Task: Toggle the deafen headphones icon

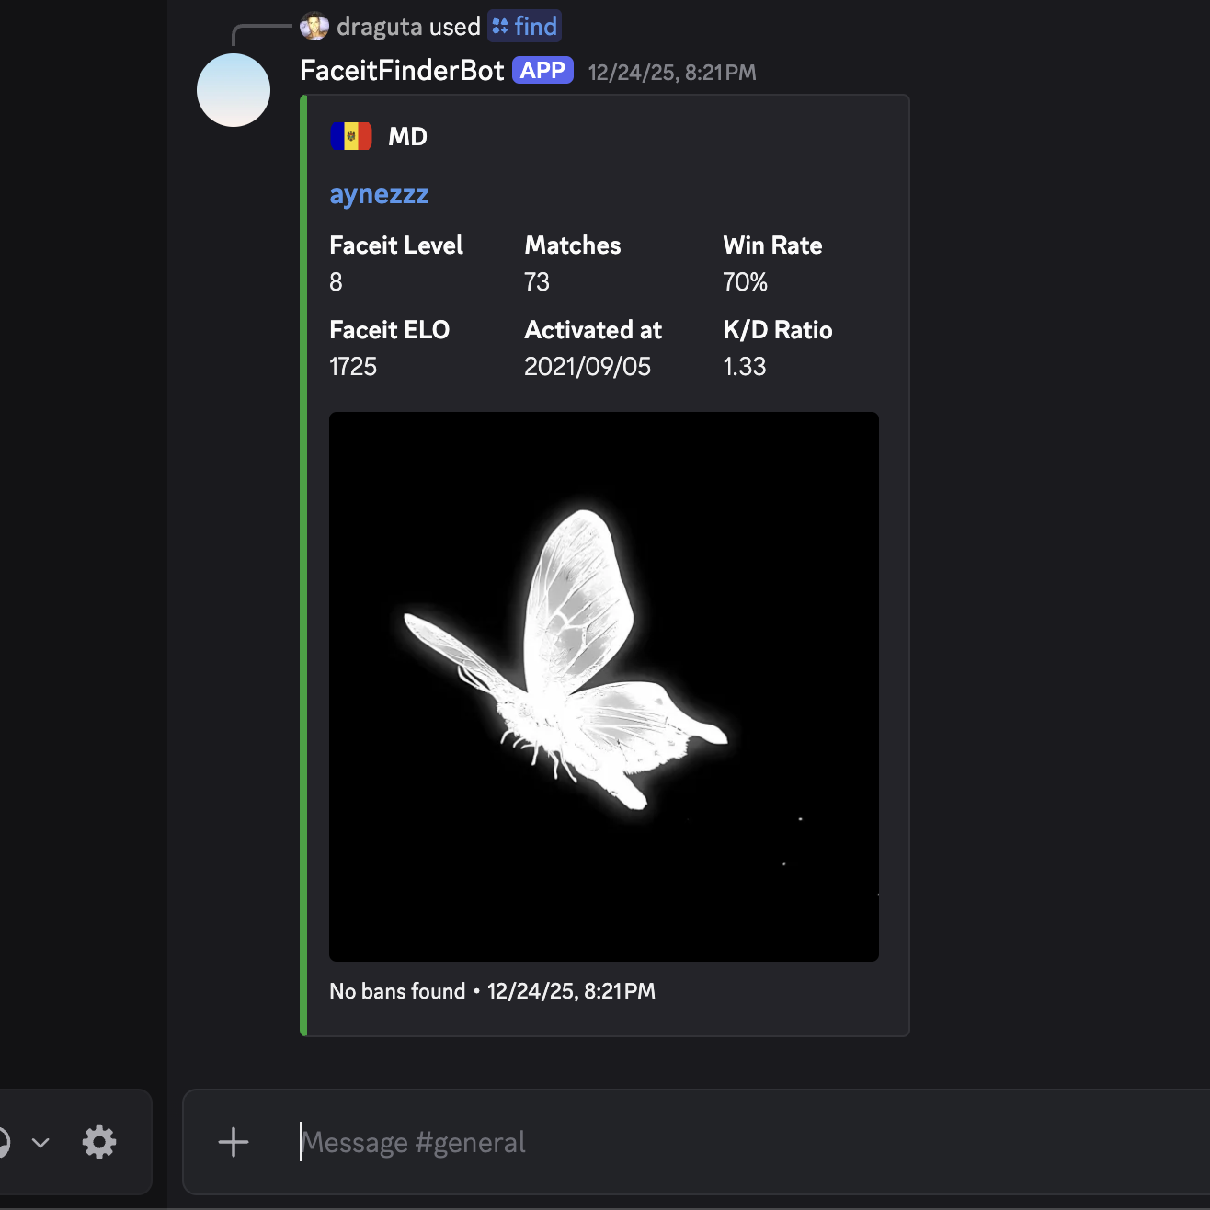Action: pos(3,1142)
